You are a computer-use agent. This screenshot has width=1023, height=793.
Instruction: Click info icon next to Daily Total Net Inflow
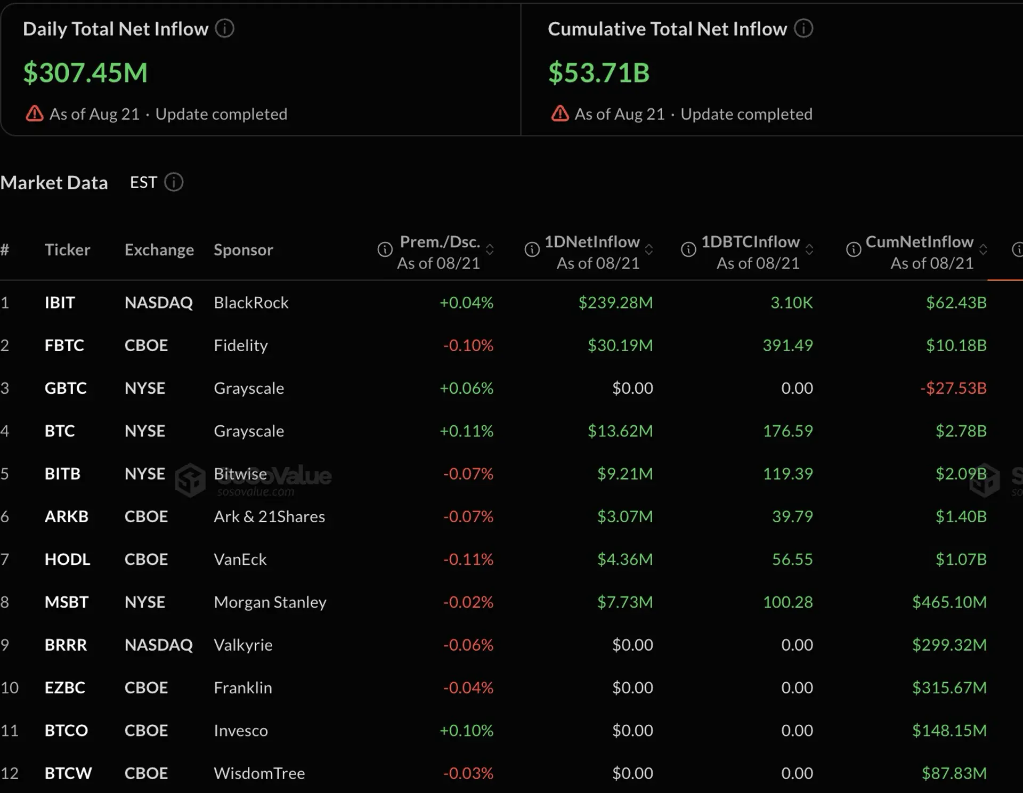pyautogui.click(x=224, y=28)
